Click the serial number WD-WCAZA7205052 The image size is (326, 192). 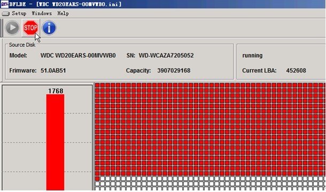tap(166, 55)
